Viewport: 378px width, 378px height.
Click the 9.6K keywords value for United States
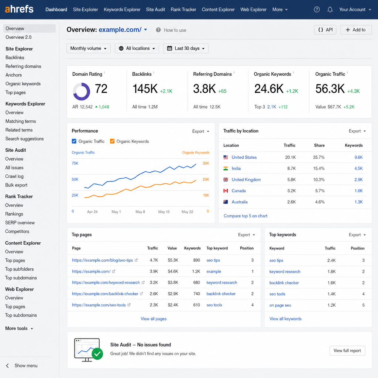point(358,157)
